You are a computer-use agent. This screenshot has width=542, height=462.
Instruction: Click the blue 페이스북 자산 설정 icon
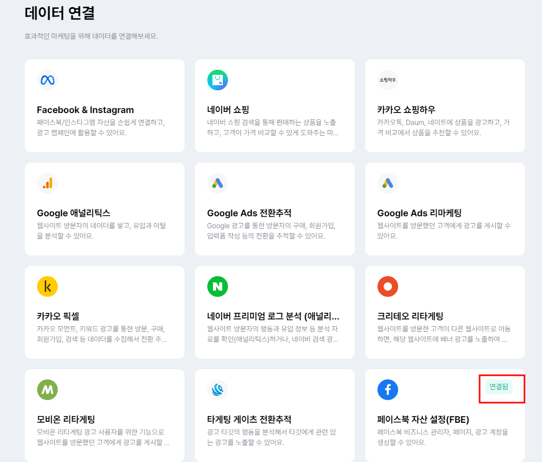point(388,390)
